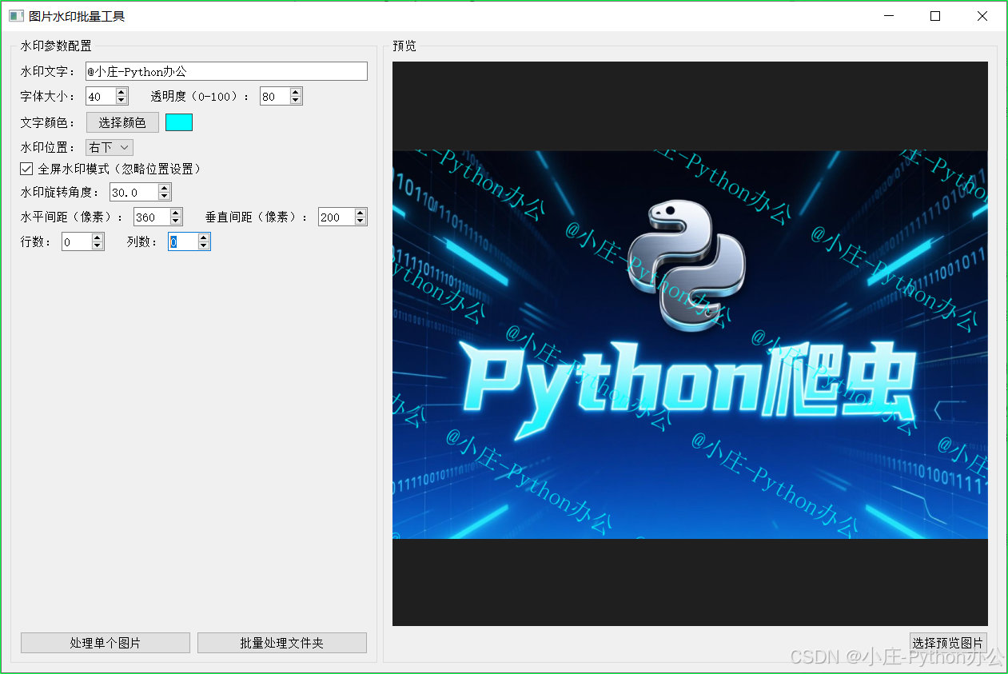Image resolution: width=1008 pixels, height=674 pixels.
Task: Increase 行数 with the up arrow
Action: pos(98,237)
